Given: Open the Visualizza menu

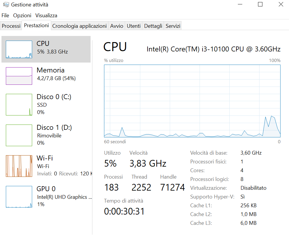Looking at the screenshot, I should click(x=46, y=15).
